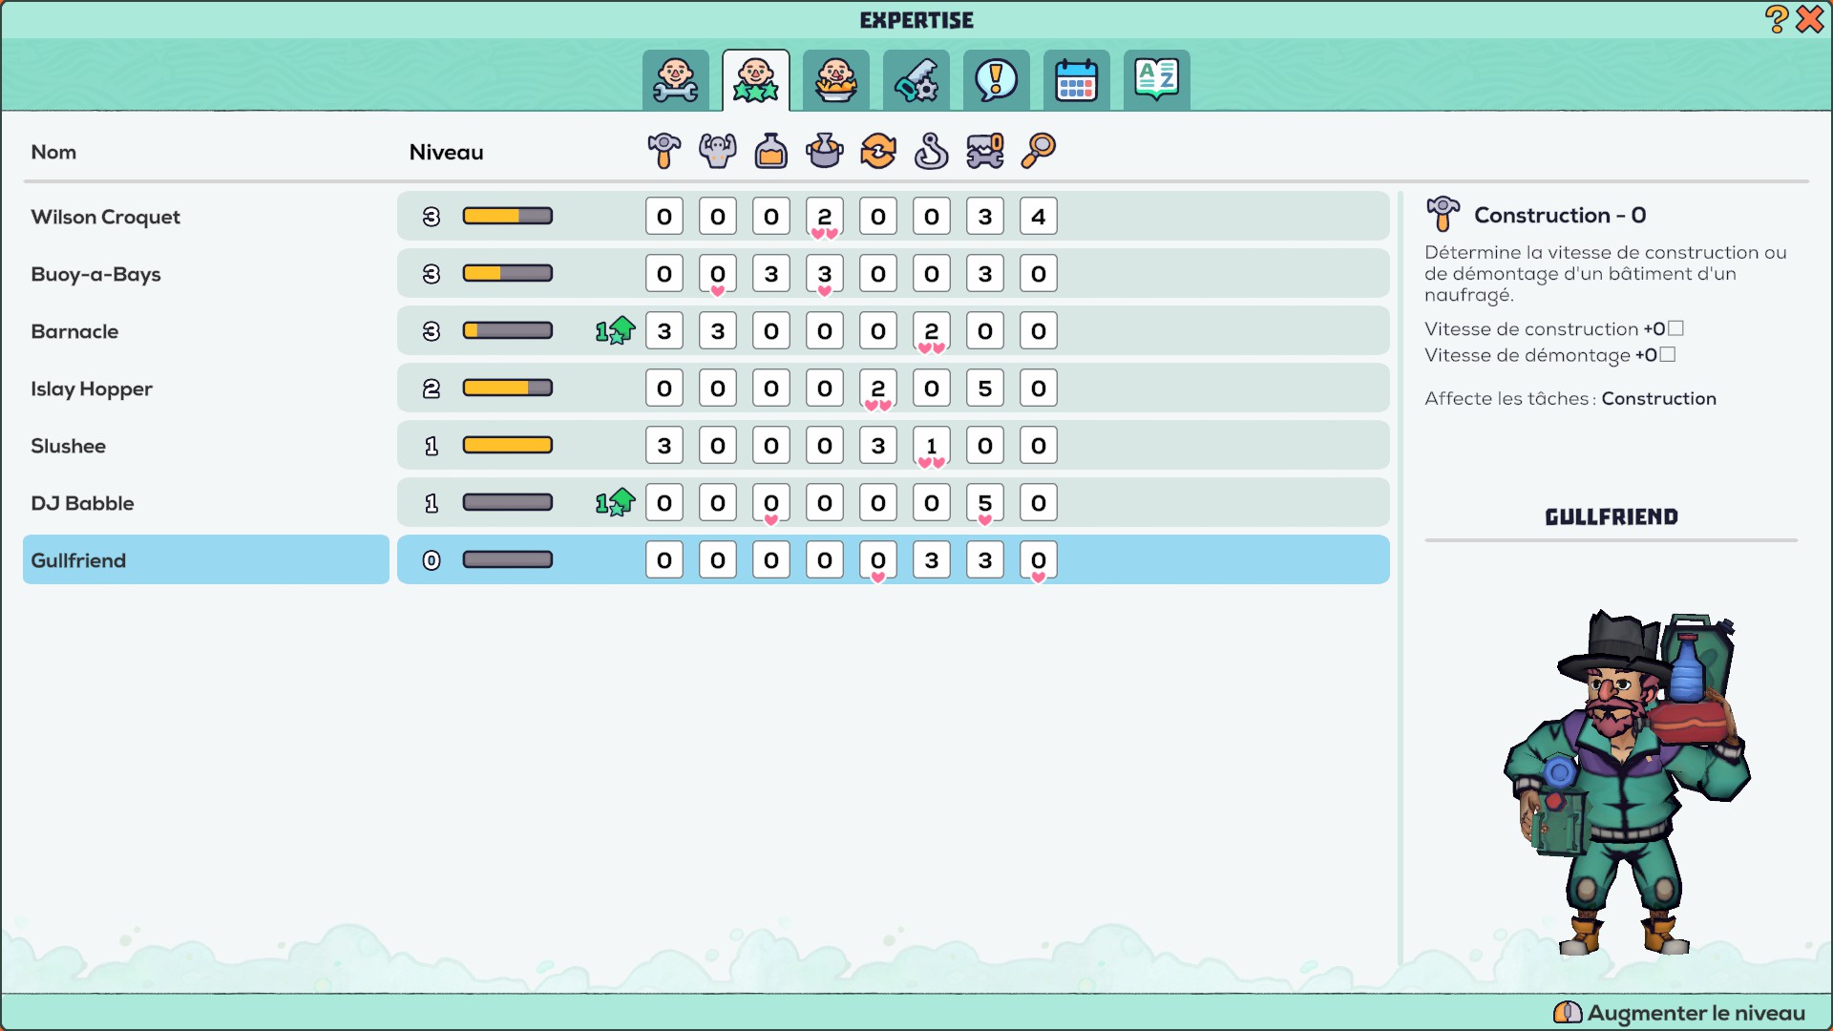Click Barnacle's green level-up star icon
This screenshot has height=1031, width=1833.
(616, 331)
